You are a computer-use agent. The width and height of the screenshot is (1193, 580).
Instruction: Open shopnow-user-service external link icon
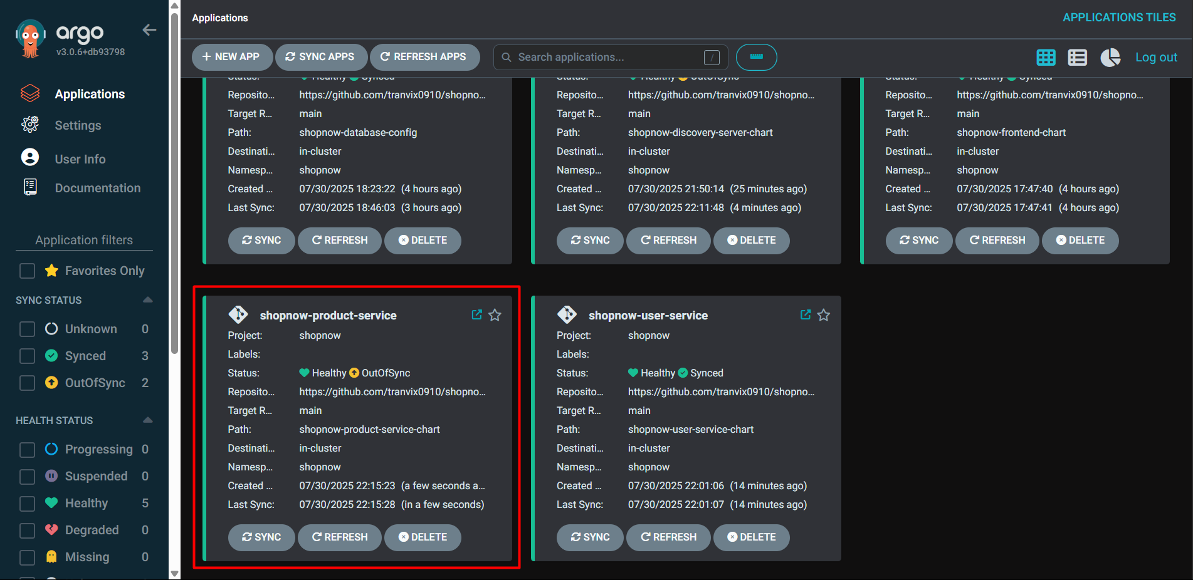(806, 314)
